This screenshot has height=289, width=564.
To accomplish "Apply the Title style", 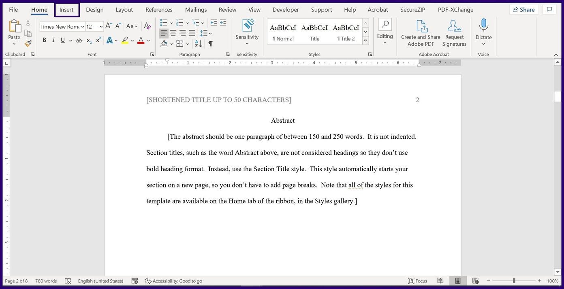I will point(314,32).
